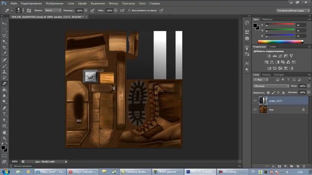
Task: Select the Eraser tool
Action: [4, 84]
